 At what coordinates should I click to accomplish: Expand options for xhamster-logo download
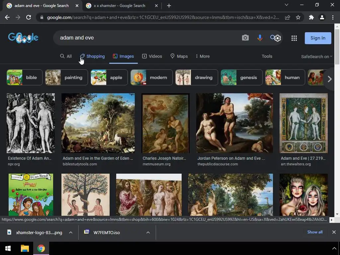71,232
